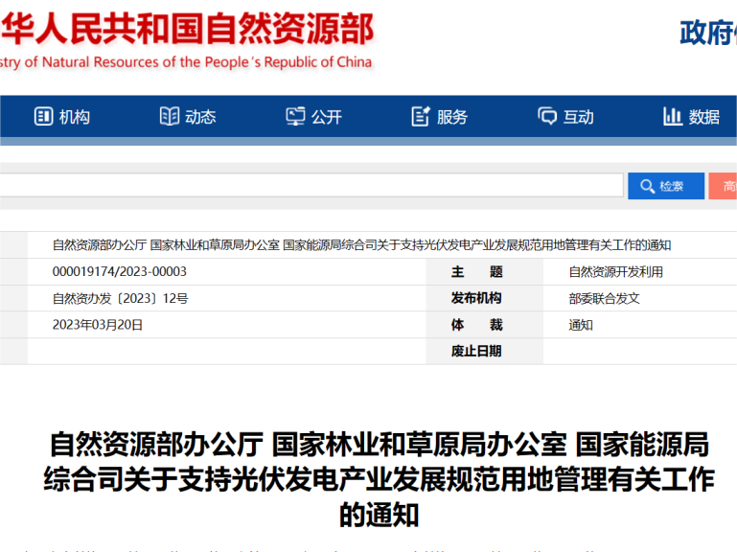737x552 pixels.
Task: Open the 互动 menu label
Action: [x=578, y=117]
